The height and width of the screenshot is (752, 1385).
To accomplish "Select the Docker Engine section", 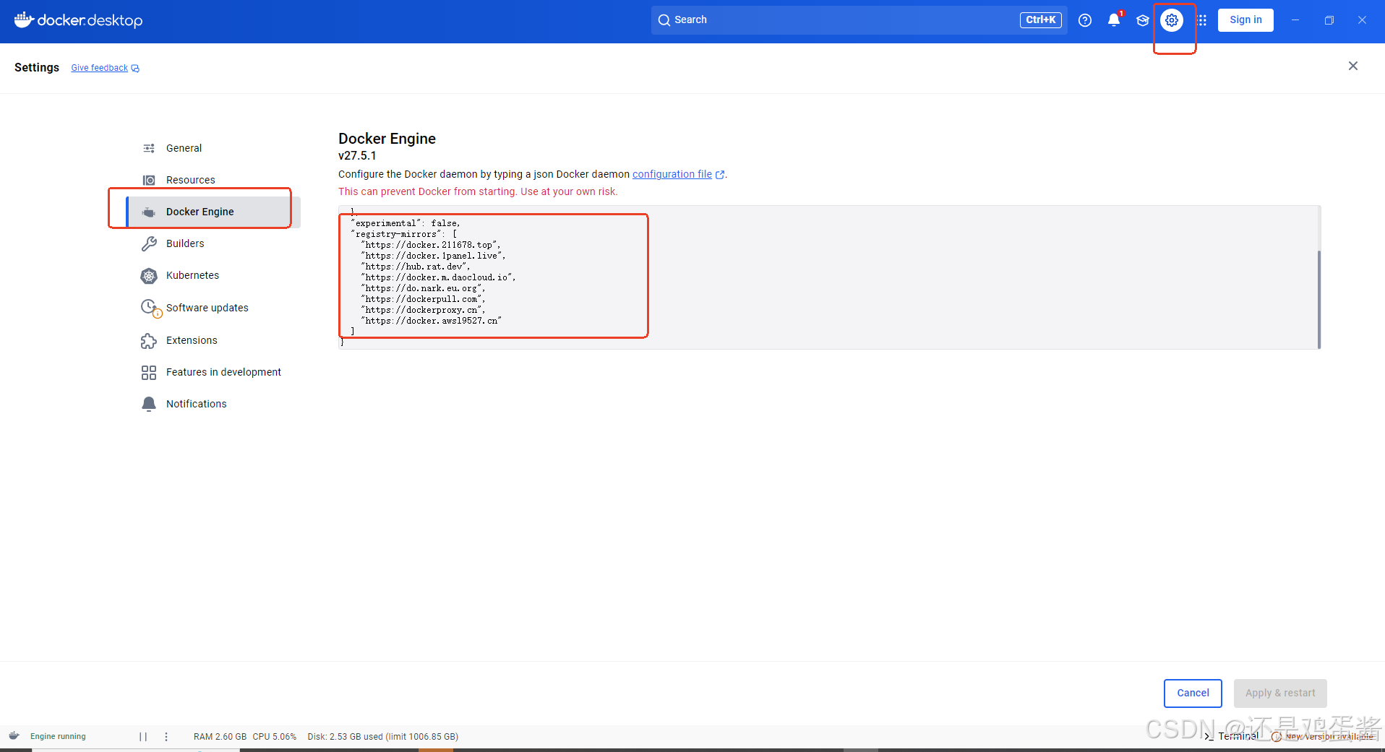I will click(200, 211).
